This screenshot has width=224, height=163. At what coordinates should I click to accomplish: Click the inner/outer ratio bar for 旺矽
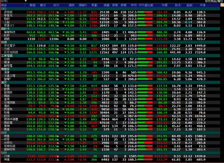click(x=145, y=36)
